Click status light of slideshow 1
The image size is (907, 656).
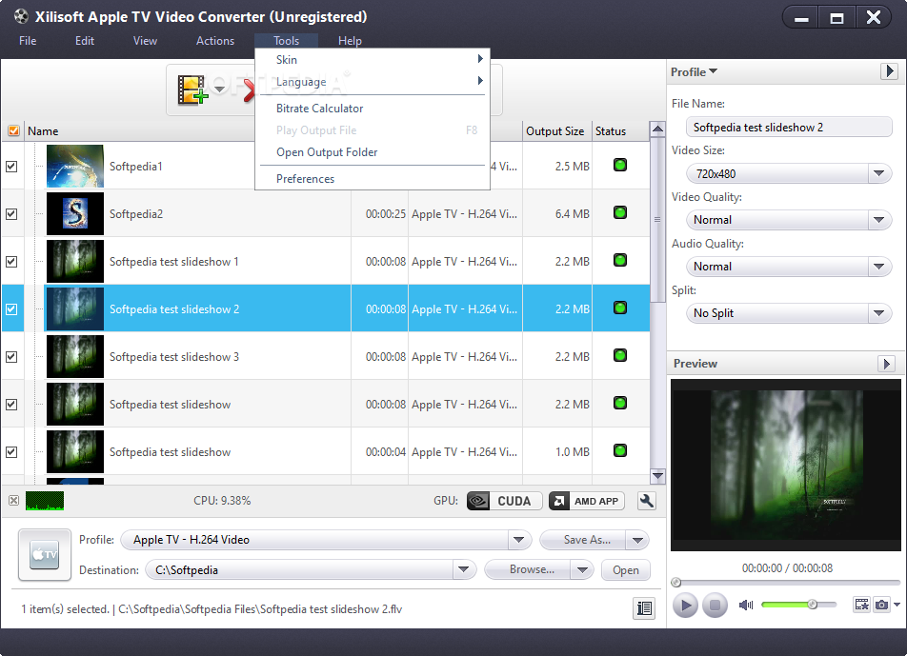click(x=620, y=260)
